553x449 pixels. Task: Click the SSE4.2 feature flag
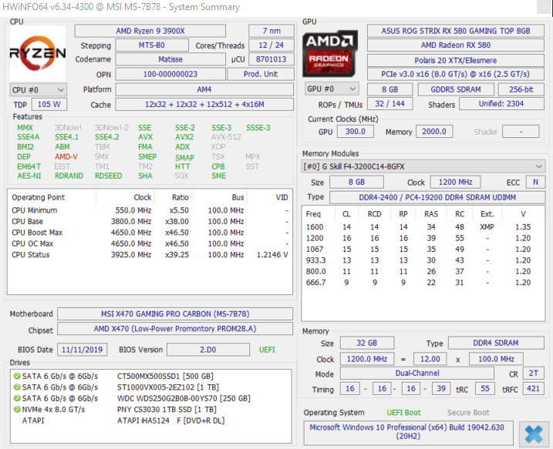pos(107,137)
